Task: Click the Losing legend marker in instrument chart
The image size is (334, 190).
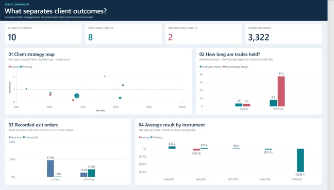Action: tap(140, 137)
